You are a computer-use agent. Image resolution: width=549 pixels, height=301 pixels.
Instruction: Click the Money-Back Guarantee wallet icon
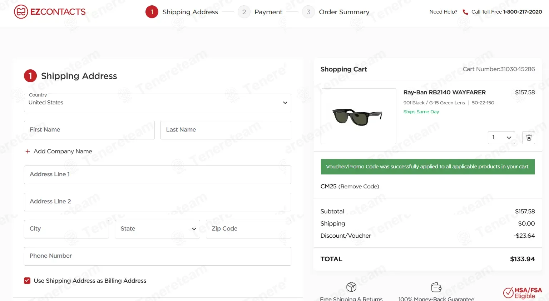point(436,287)
